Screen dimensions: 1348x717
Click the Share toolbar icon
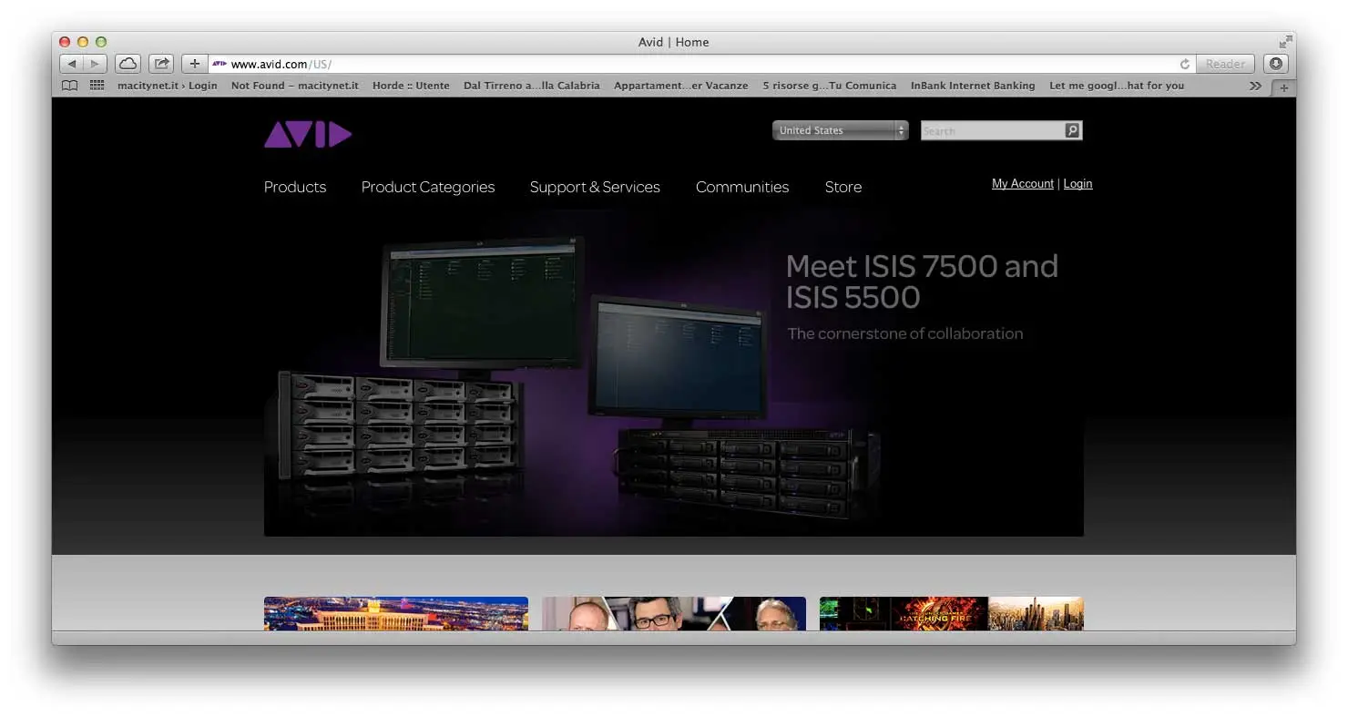click(x=161, y=64)
